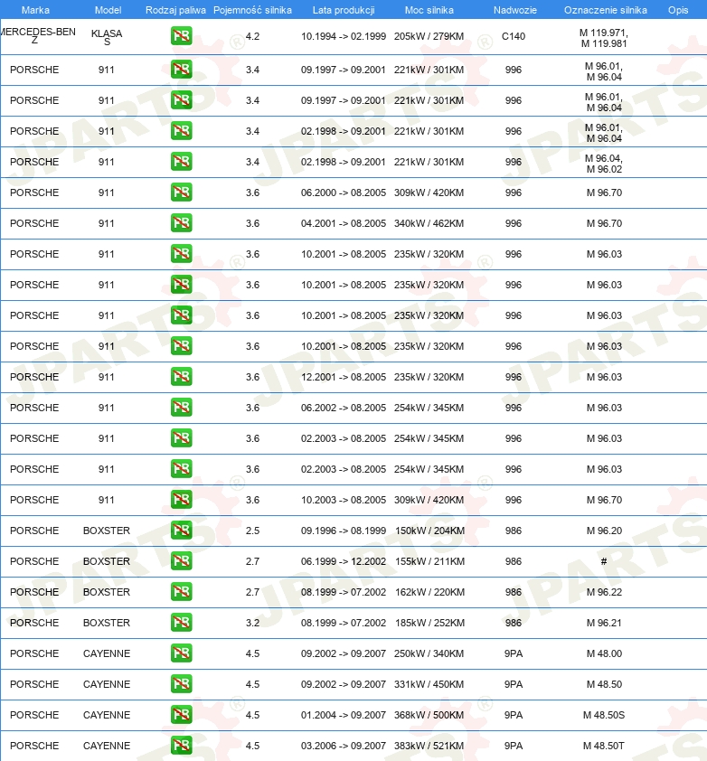Select production dates 06.2002 -> 08.2005
The height and width of the screenshot is (761, 707).
tap(344, 408)
